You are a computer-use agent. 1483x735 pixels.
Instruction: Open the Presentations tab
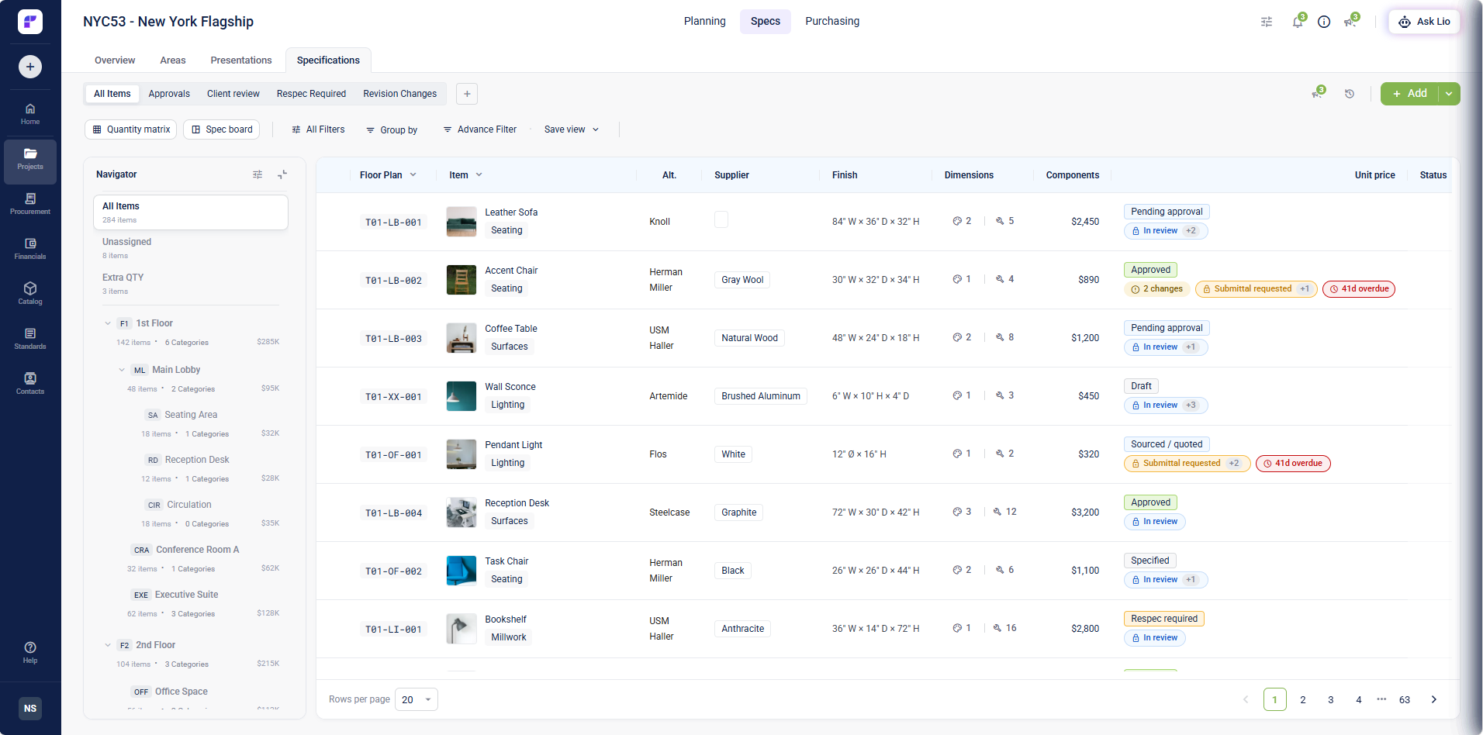[x=241, y=60]
